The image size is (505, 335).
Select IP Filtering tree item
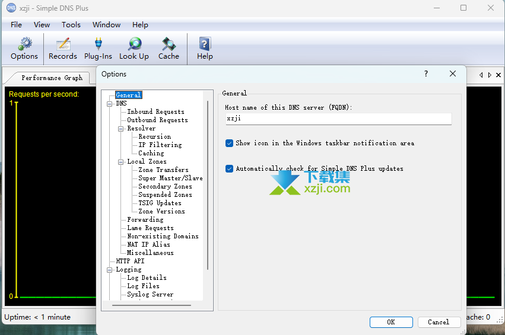pos(160,145)
